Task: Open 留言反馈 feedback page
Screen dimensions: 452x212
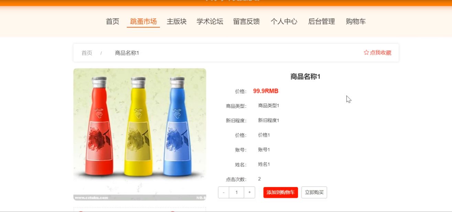Action: (247, 22)
